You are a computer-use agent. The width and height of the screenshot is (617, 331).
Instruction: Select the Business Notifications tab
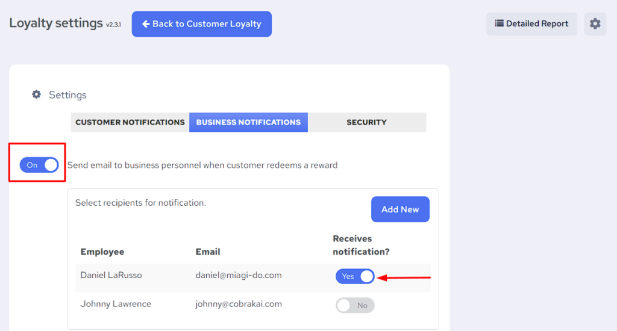[248, 122]
